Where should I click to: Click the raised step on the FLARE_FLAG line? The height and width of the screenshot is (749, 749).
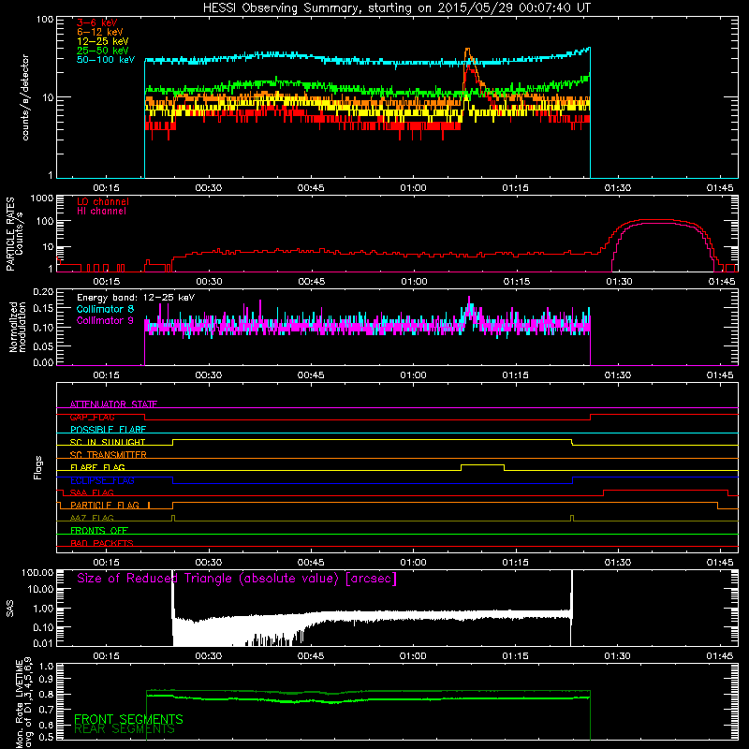[482, 464]
